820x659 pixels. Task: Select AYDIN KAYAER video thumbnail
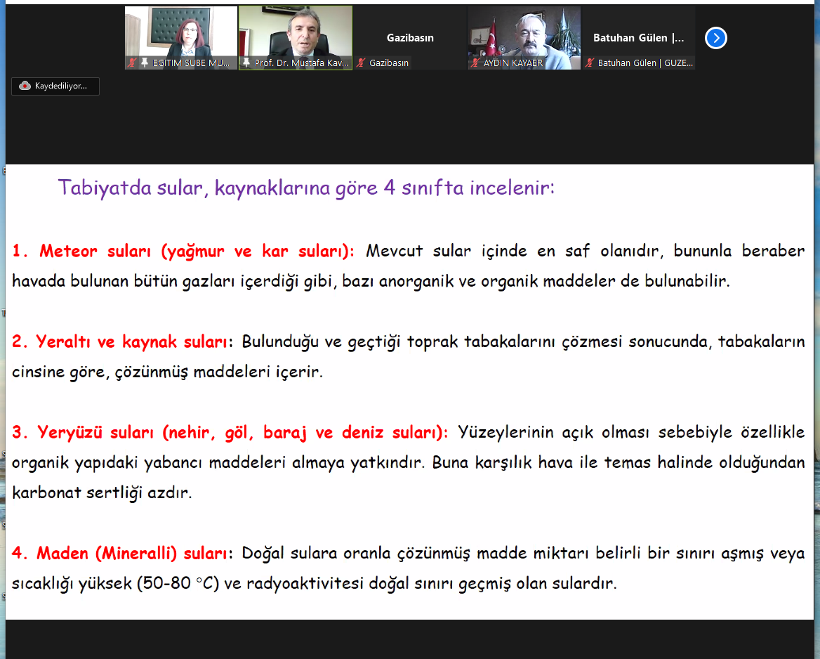(524, 38)
